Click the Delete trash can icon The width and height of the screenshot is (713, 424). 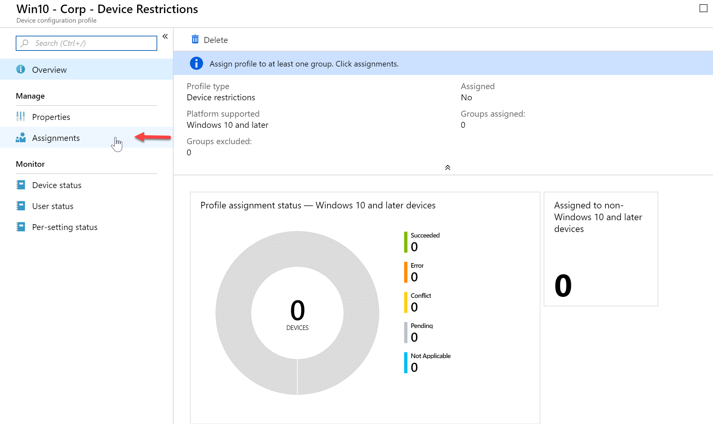(x=195, y=39)
